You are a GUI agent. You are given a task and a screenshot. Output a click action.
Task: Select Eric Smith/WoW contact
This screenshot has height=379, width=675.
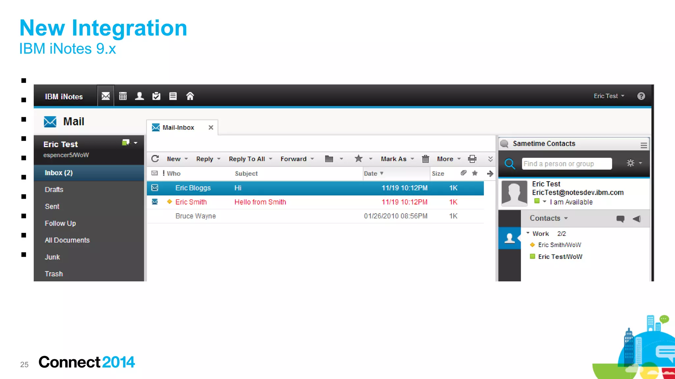[x=559, y=245]
